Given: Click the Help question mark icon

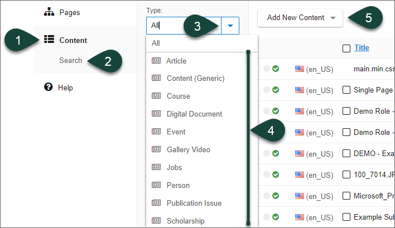Looking at the screenshot, I should [x=49, y=88].
